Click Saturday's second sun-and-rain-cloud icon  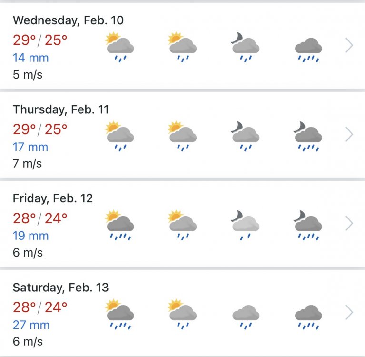(182, 312)
